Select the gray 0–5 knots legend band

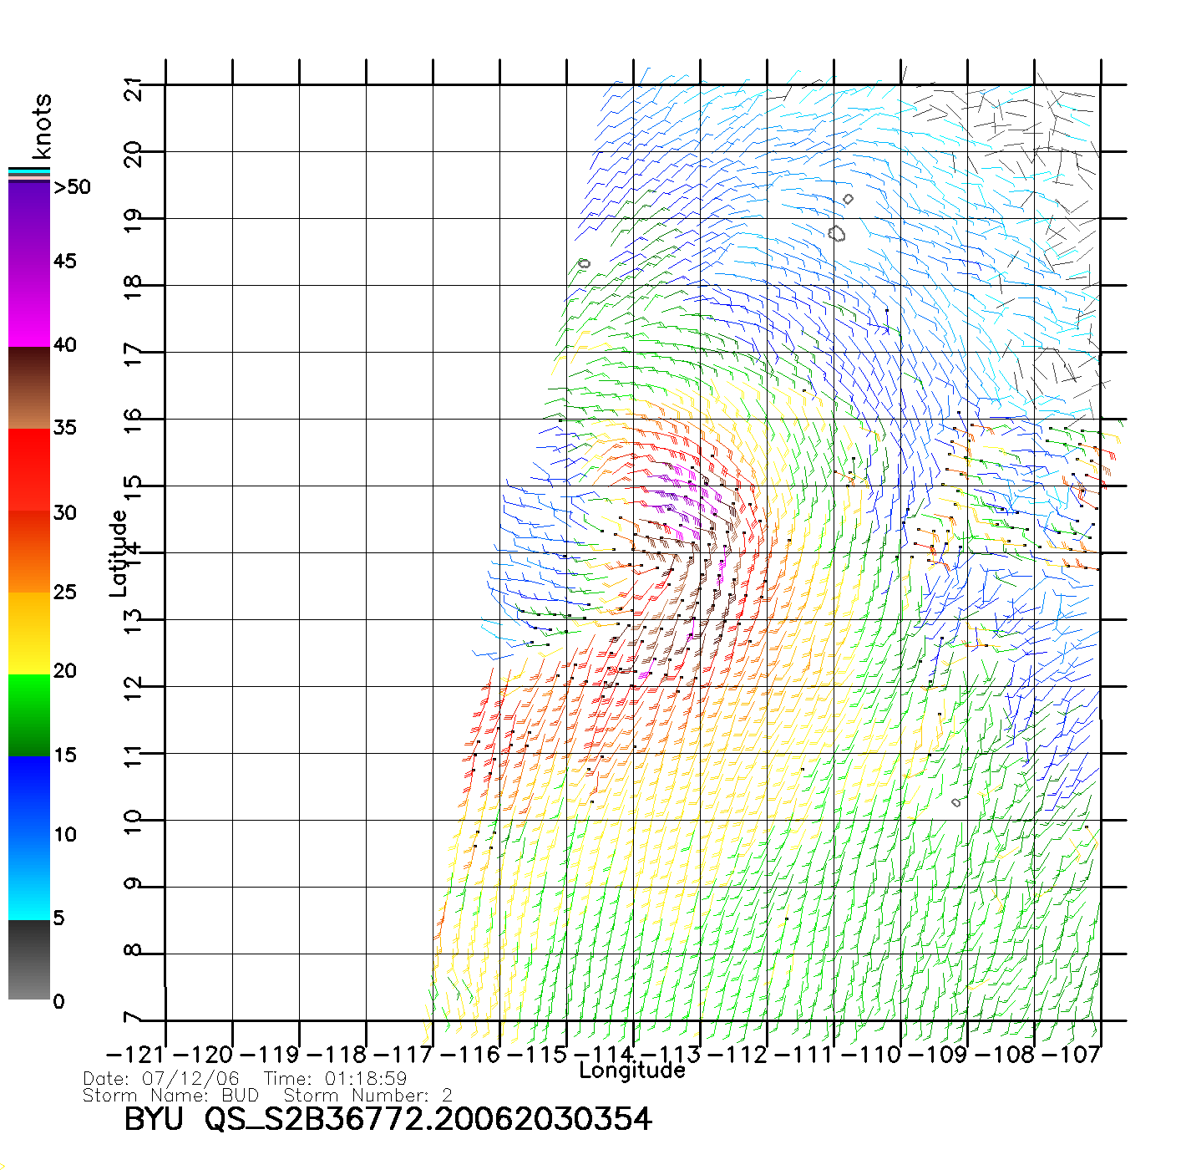tap(28, 959)
